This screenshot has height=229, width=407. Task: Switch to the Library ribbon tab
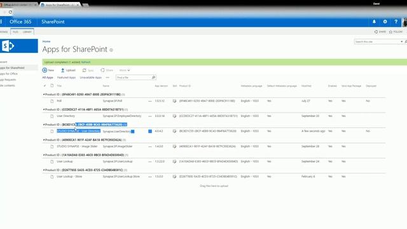[x=27, y=32]
